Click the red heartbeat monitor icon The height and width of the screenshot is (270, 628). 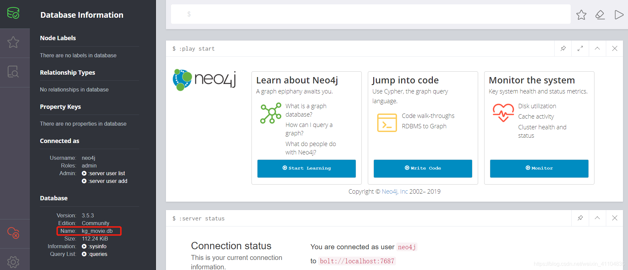coord(503,113)
